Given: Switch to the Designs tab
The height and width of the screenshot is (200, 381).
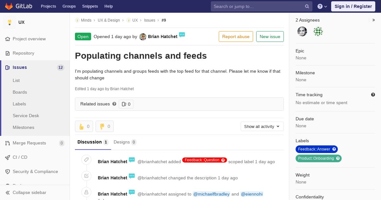Looking at the screenshot, I should tap(125, 142).
